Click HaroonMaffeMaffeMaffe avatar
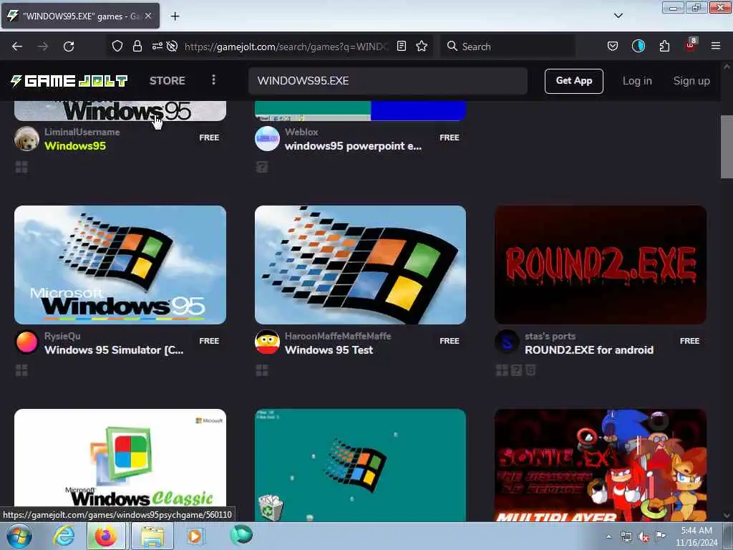Image resolution: width=733 pixels, height=550 pixels. tap(267, 342)
